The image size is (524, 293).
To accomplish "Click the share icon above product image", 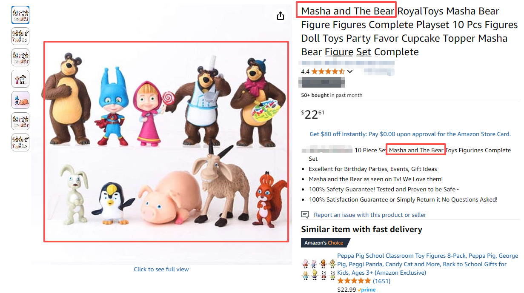I will 280,16.
